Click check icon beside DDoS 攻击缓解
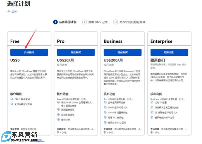 12,99
